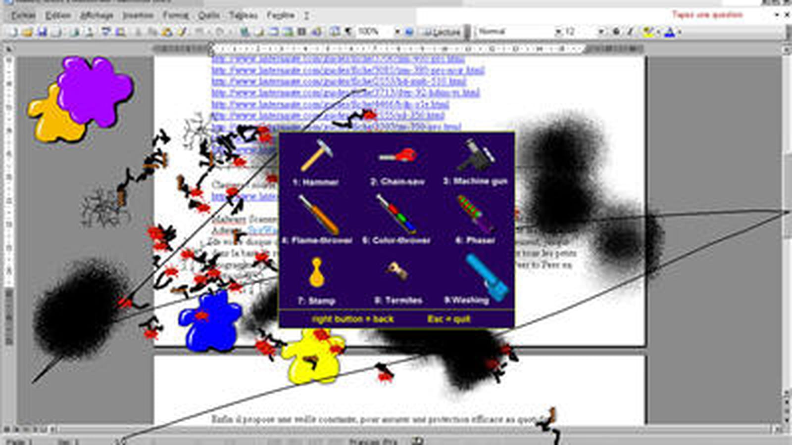The height and width of the screenshot is (445, 792).
Task: Select the Flame-thrower tool
Action: [x=317, y=221]
